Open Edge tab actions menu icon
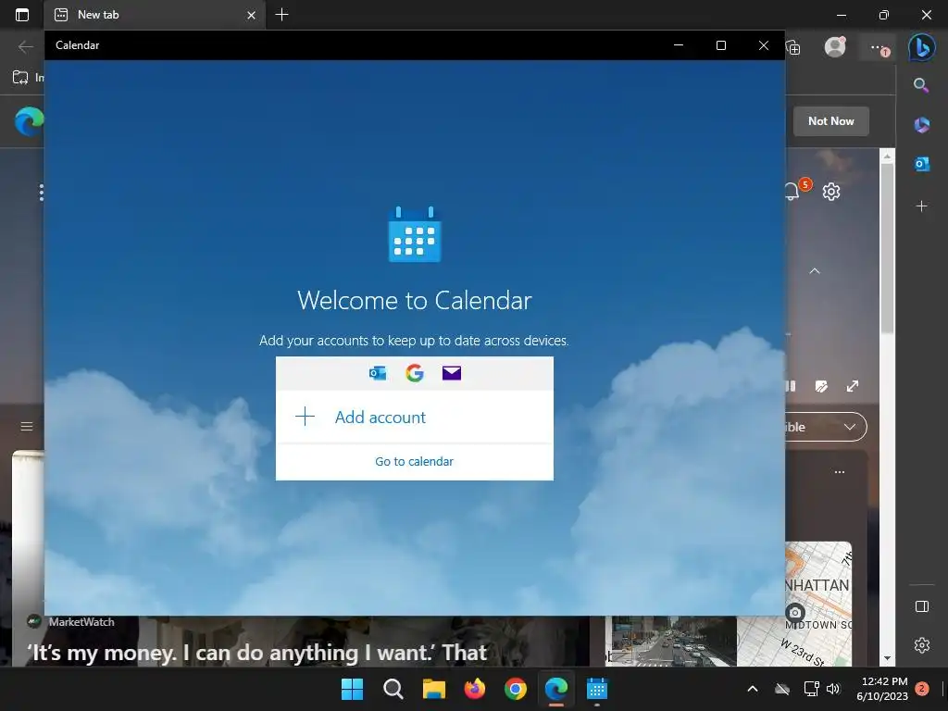Screen dimensions: 948x711 22,15
